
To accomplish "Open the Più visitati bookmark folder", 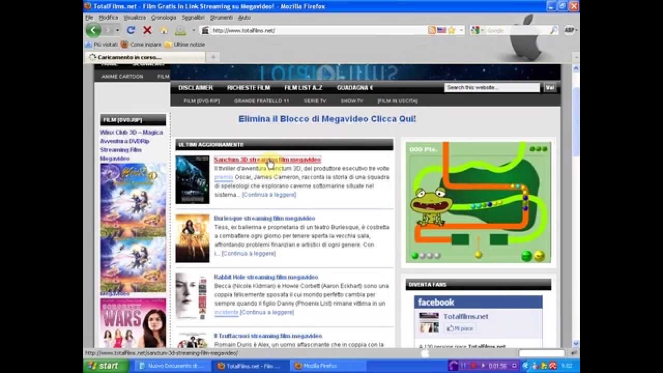I will coord(102,45).
